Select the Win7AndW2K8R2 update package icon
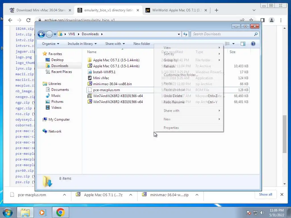This screenshot has height=218, width=291. click(x=90, y=96)
